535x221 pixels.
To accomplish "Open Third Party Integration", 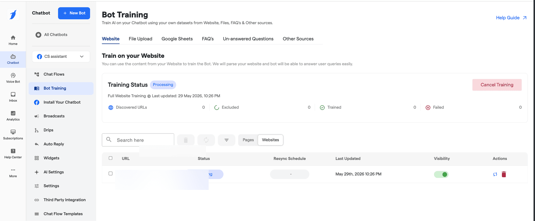I will click(x=61, y=200).
